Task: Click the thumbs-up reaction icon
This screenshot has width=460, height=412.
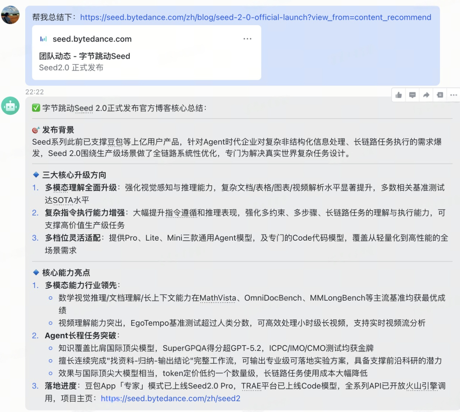Action: point(398,95)
